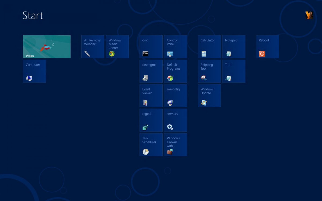Screen dimensions: 322x201
Task: Open the devmgmt device manager tile
Action: coord(151,71)
